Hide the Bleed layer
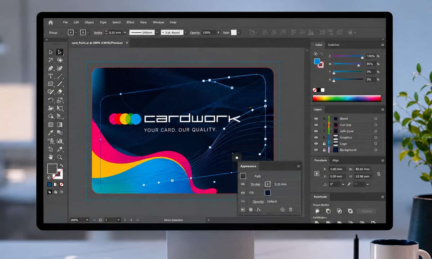 pos(316,119)
